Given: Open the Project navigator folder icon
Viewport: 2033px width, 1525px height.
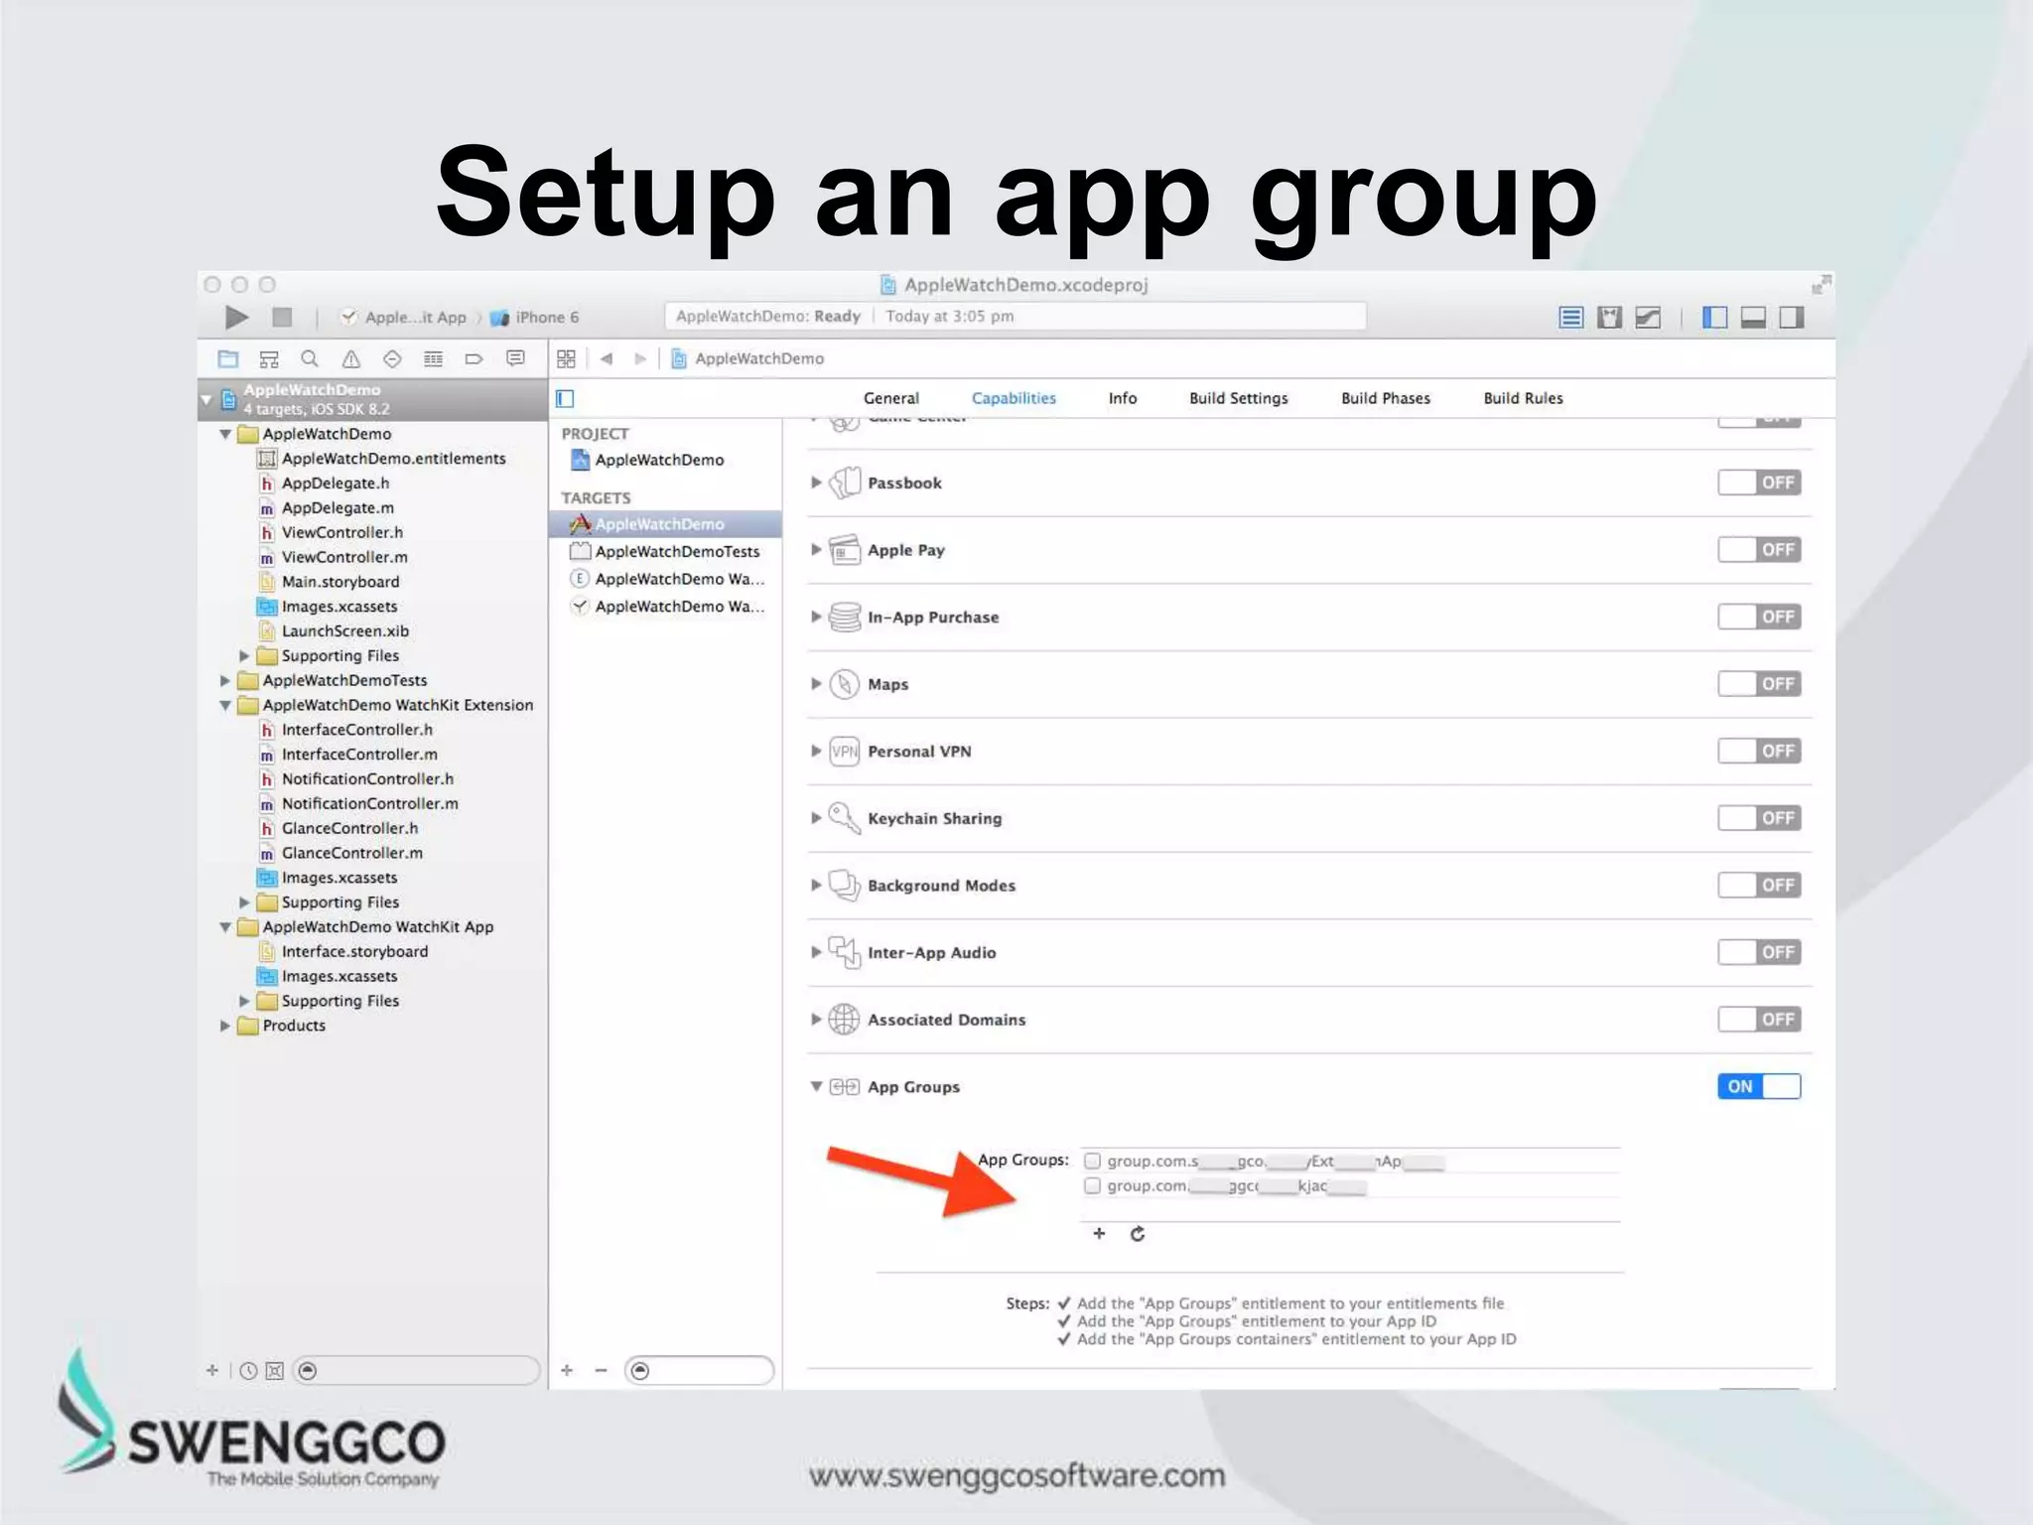Looking at the screenshot, I should (228, 358).
